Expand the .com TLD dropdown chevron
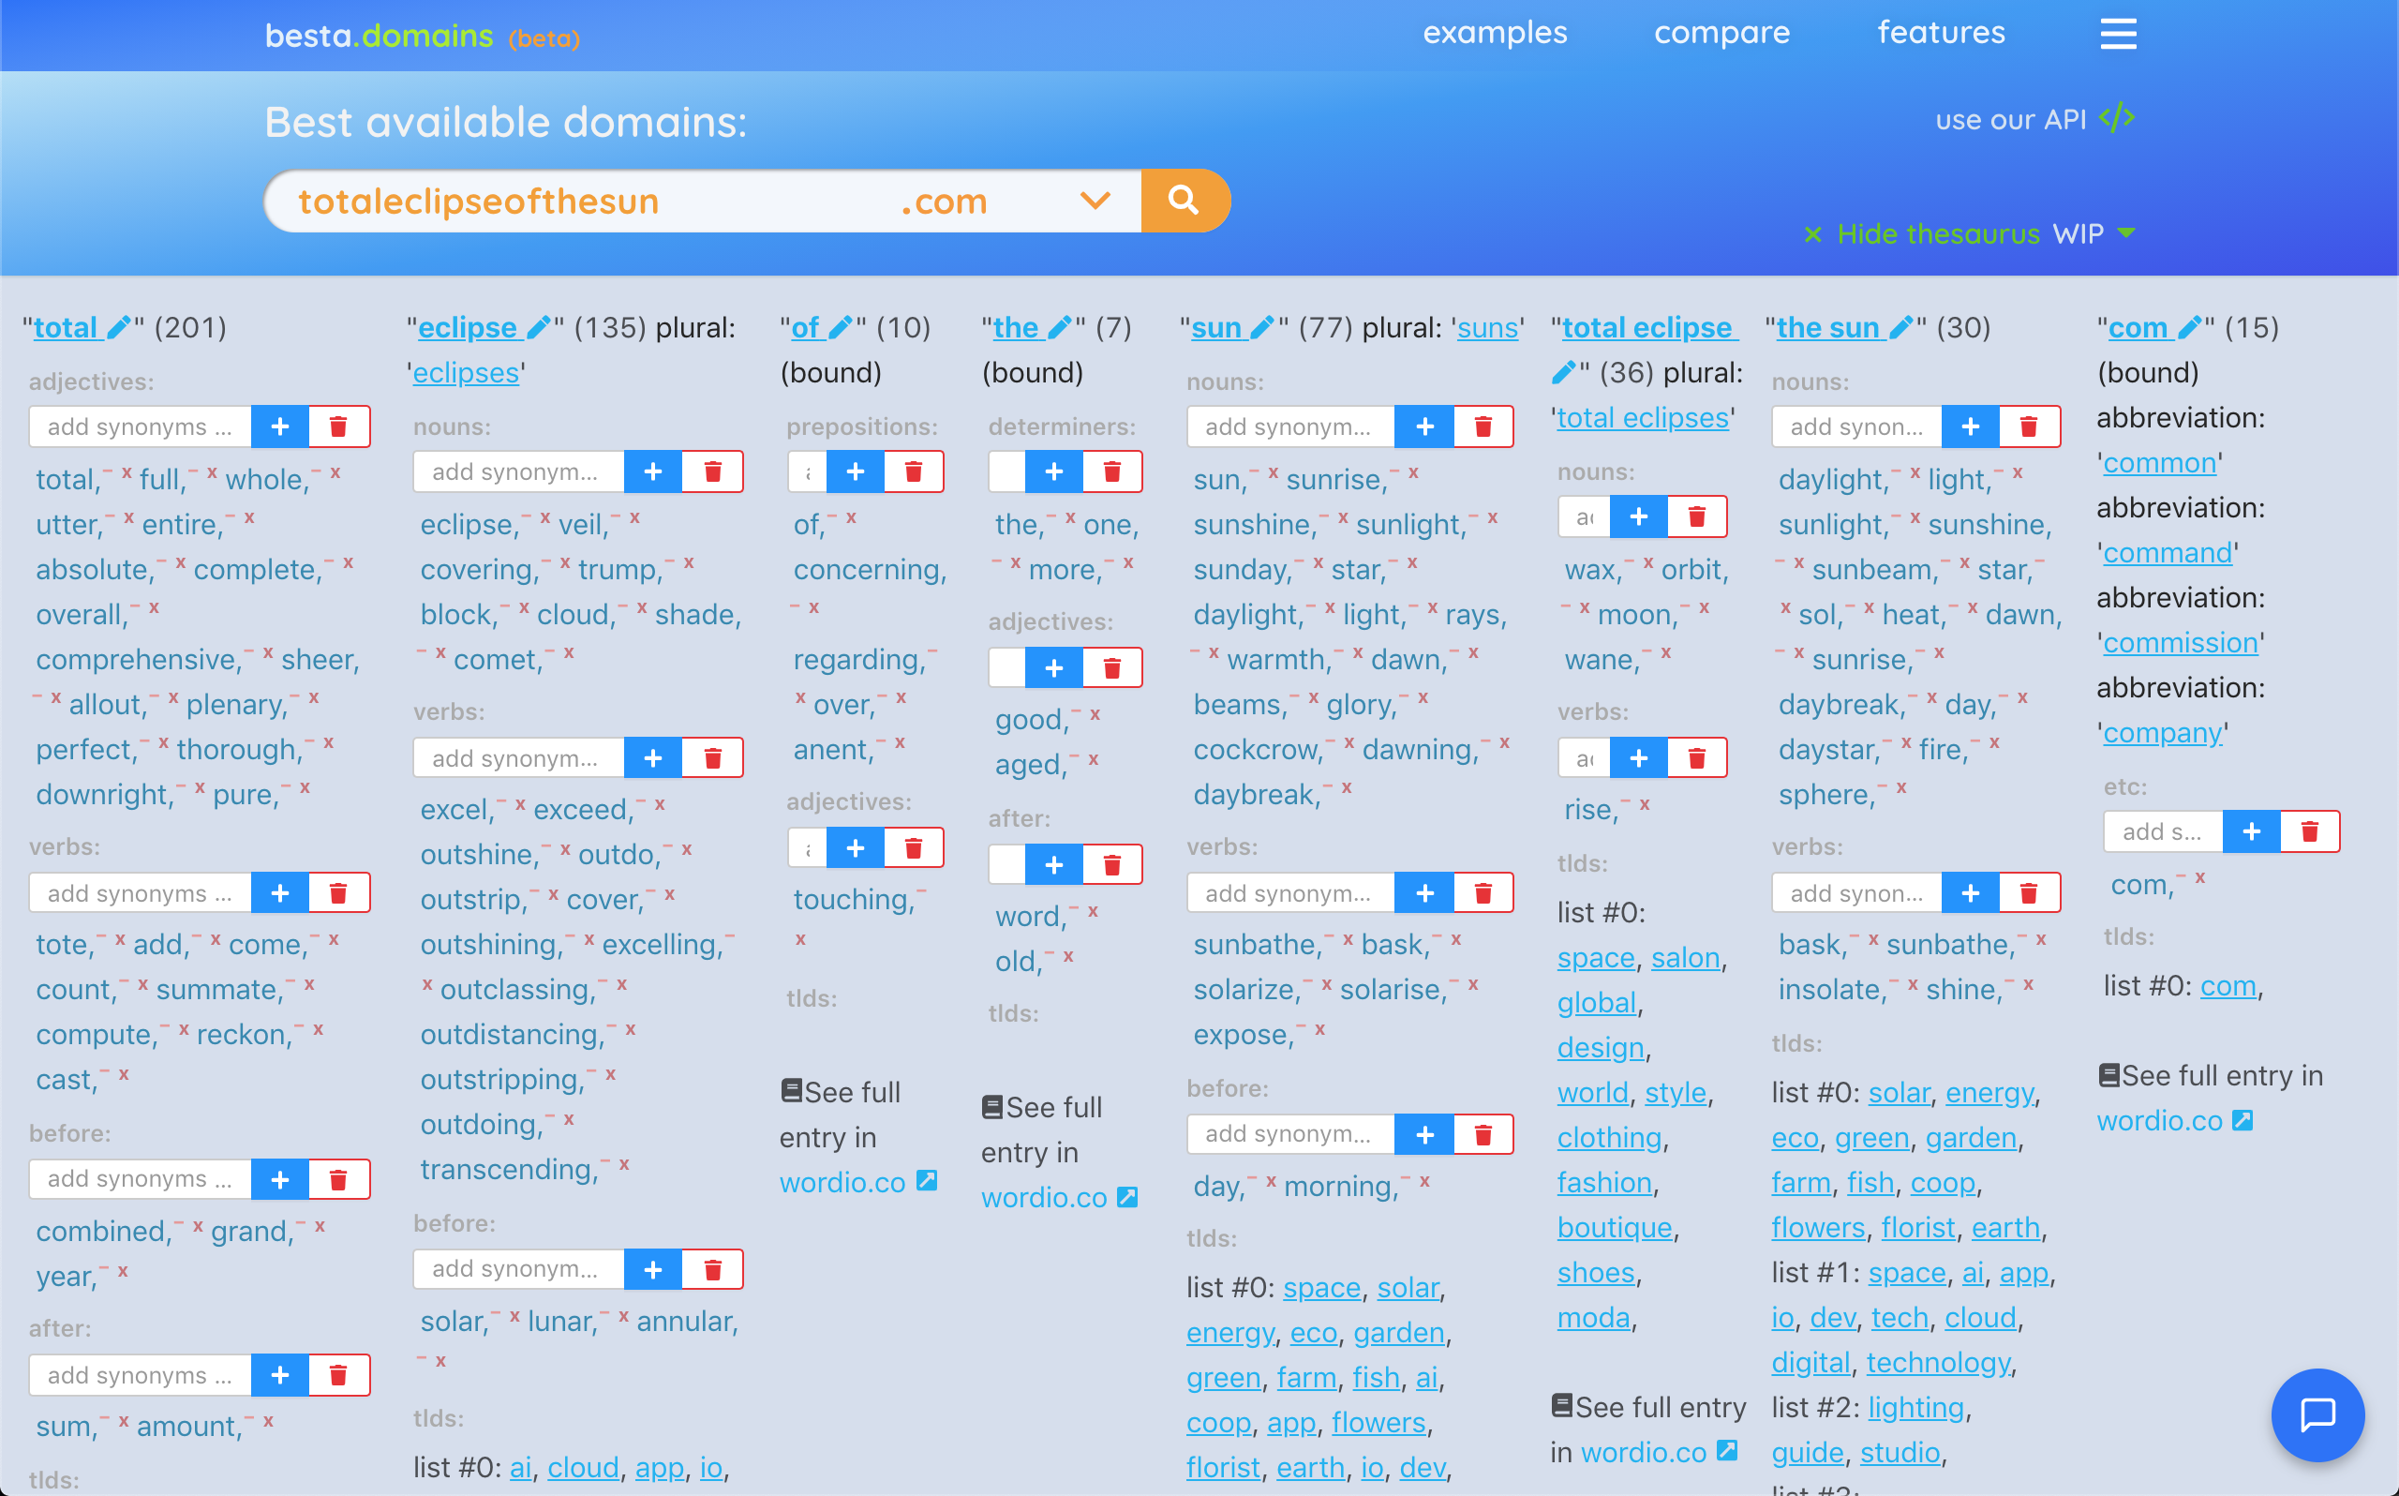This screenshot has width=2399, height=1496. (1095, 201)
